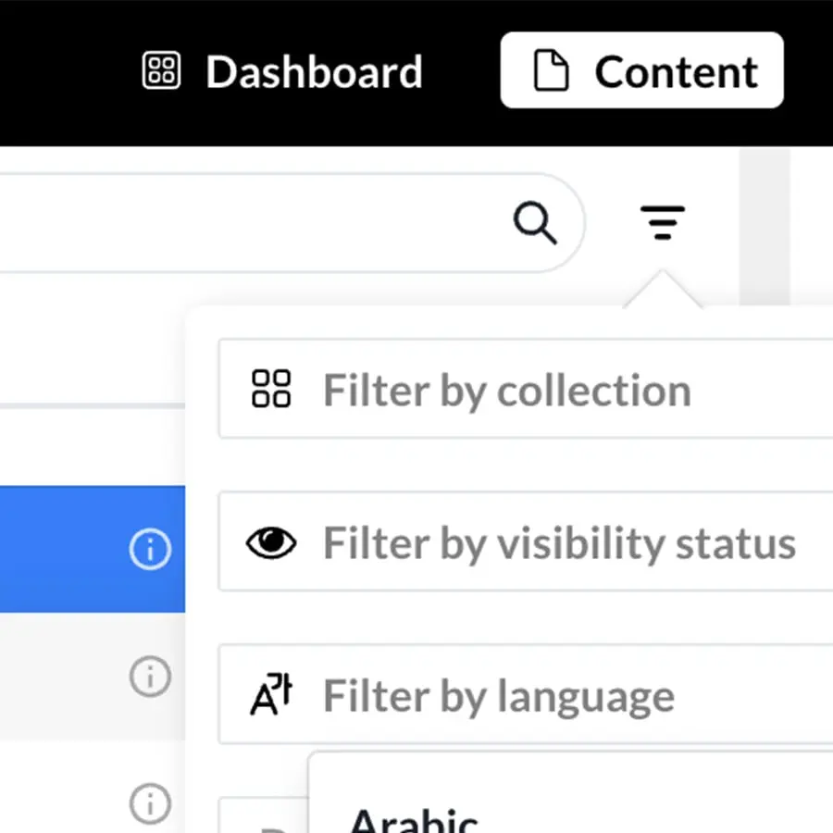Switch to the Content tab

(676, 72)
